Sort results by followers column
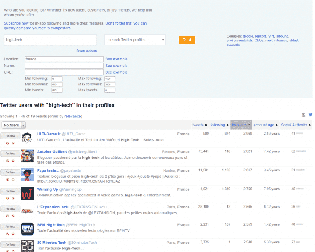The height and width of the screenshot is (252, 315). coord(241,125)
